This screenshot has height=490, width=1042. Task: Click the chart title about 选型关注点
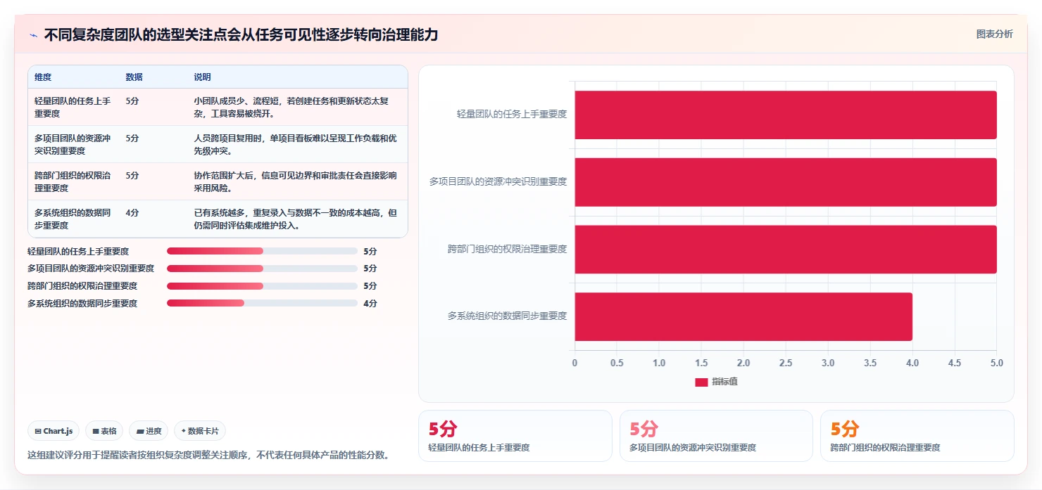(x=241, y=34)
